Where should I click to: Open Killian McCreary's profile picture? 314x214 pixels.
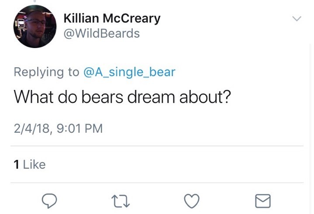point(35,27)
